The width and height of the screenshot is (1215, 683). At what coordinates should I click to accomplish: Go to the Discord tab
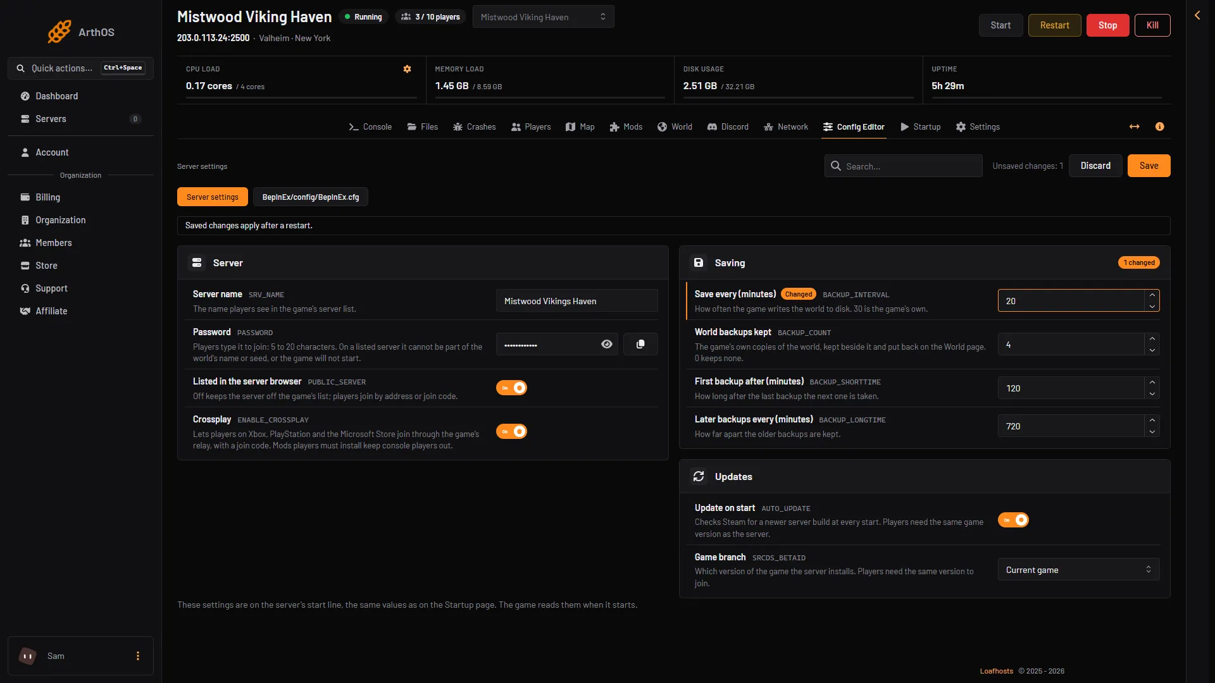[727, 126]
